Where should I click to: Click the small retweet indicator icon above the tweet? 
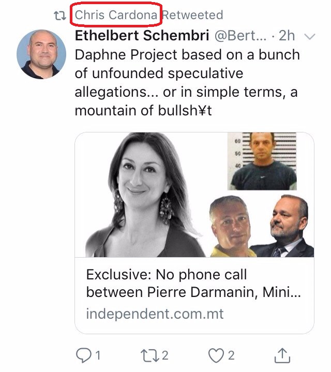[61, 16]
